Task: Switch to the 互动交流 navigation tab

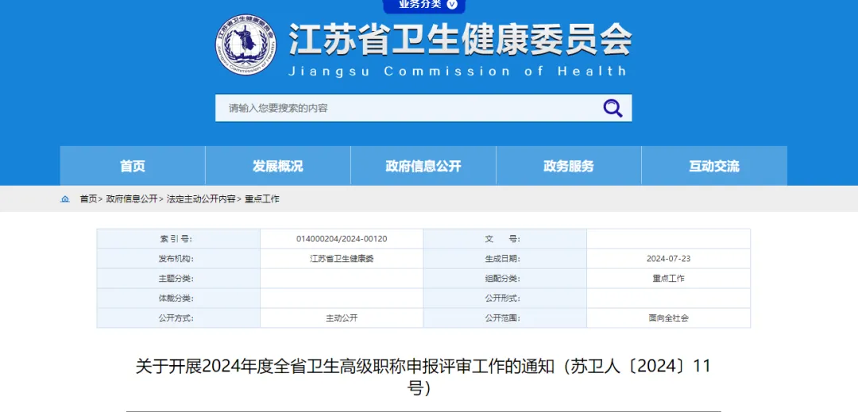Action: coord(714,166)
